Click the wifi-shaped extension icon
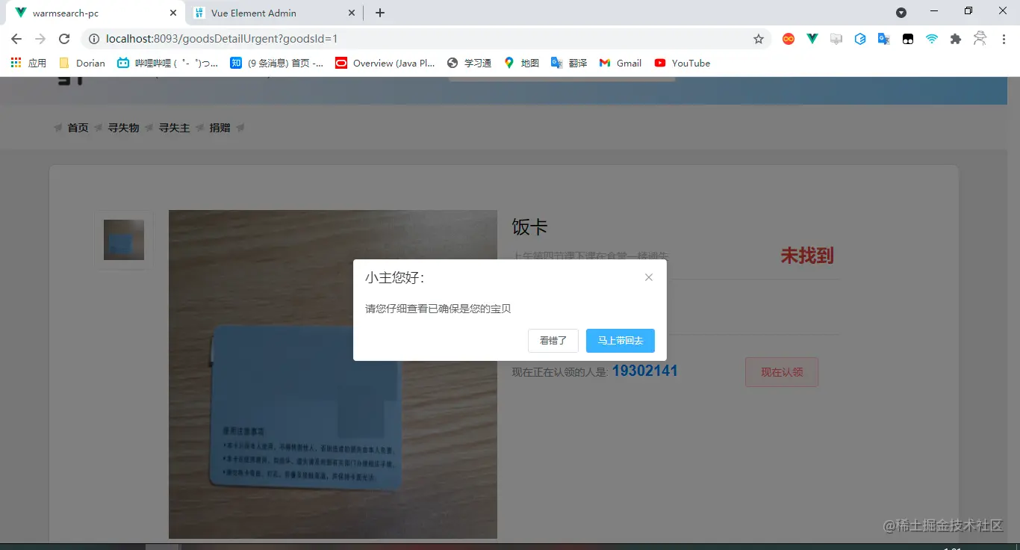This screenshot has height=550, width=1020. click(932, 39)
